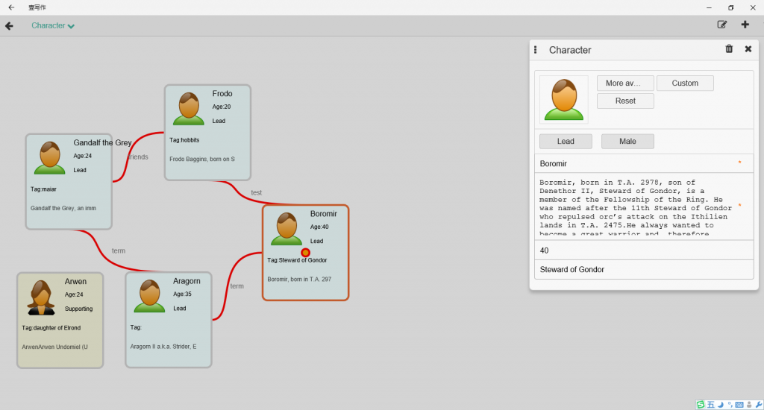
Task: Click the edit pencil icon in the toolbar
Action: point(722,25)
